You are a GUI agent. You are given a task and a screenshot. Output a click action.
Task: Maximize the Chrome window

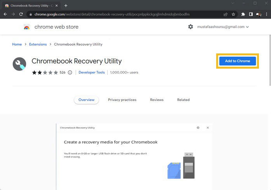click(x=255, y=3)
